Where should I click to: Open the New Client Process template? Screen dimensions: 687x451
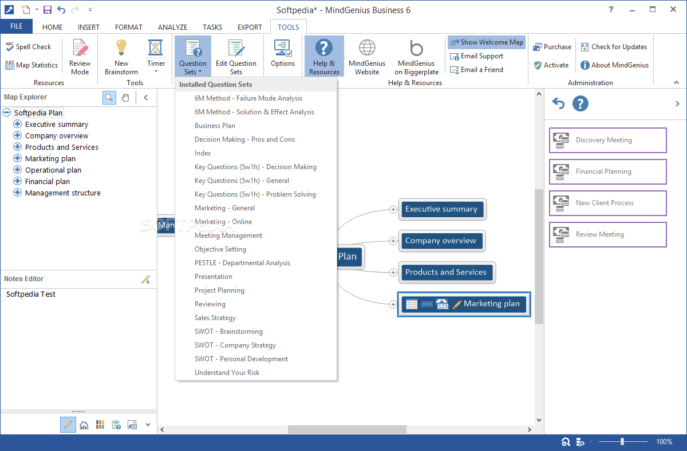(608, 203)
